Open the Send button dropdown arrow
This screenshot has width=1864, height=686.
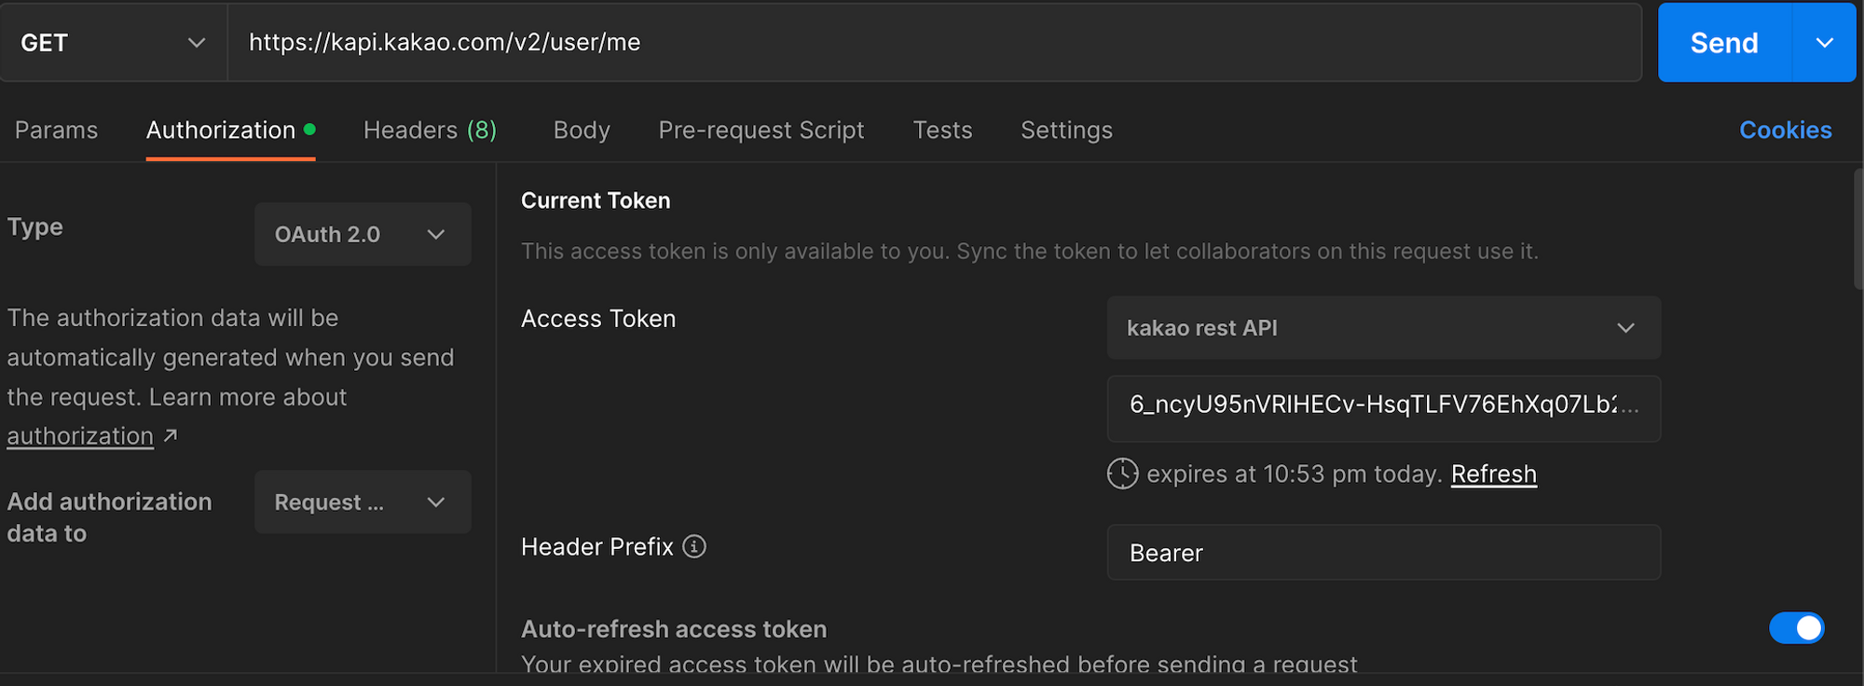(x=1824, y=43)
